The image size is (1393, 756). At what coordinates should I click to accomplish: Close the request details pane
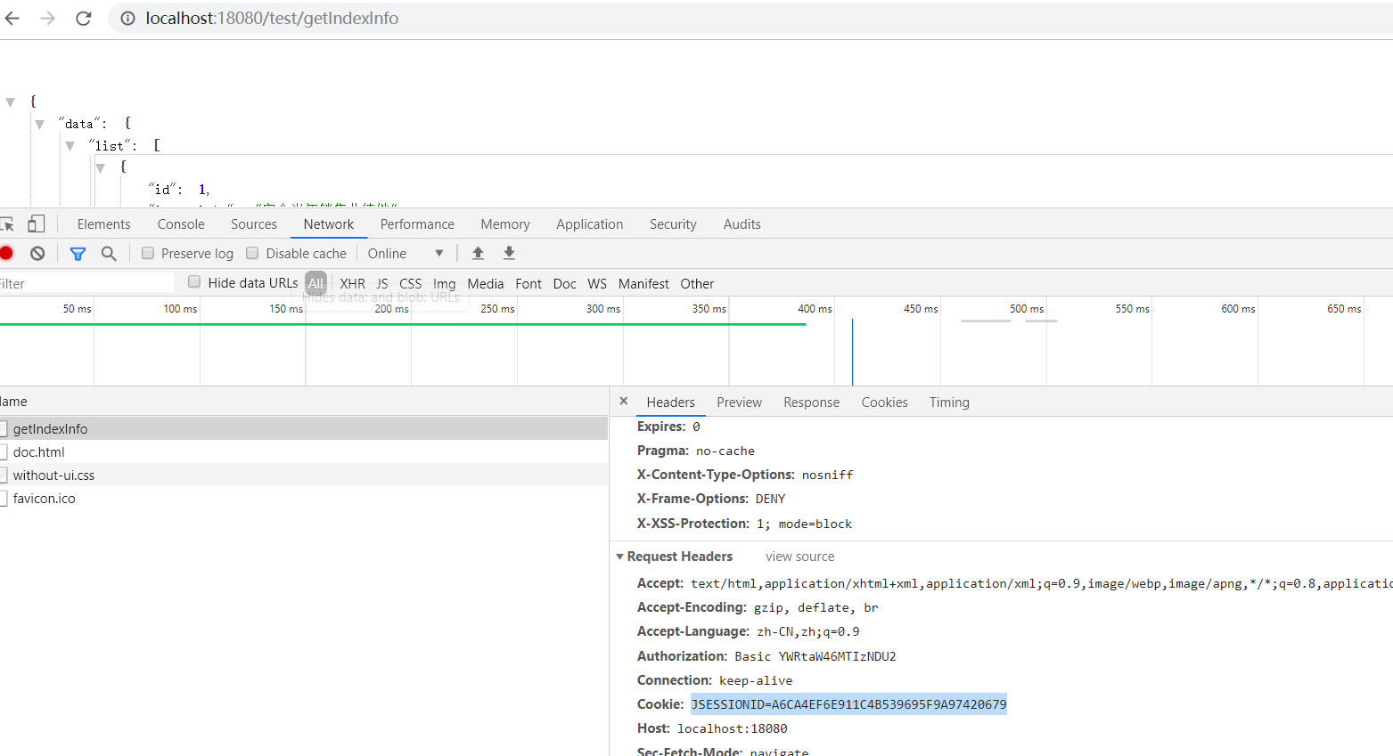pyautogui.click(x=623, y=401)
